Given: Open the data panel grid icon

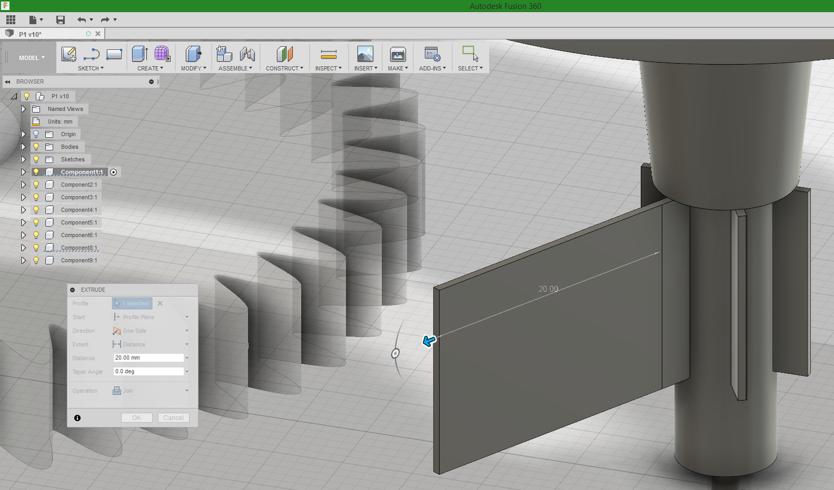Looking at the screenshot, I should point(11,20).
